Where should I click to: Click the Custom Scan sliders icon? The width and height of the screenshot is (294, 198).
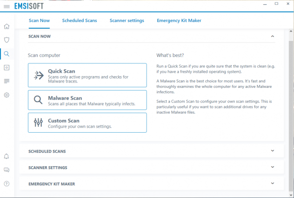38,122
